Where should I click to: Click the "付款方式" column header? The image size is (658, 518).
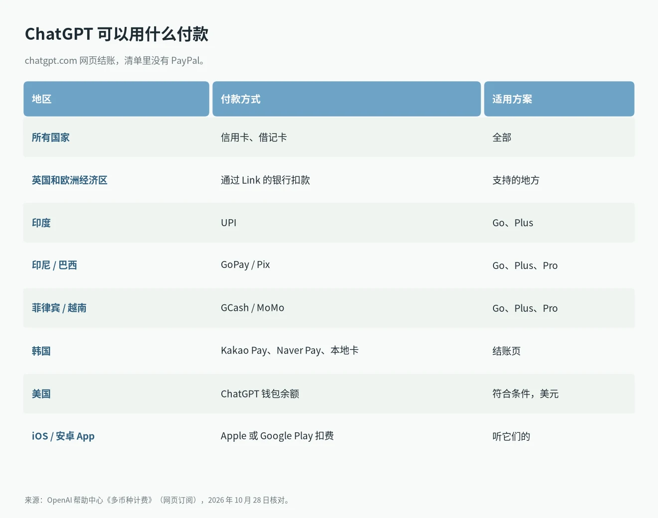click(346, 99)
